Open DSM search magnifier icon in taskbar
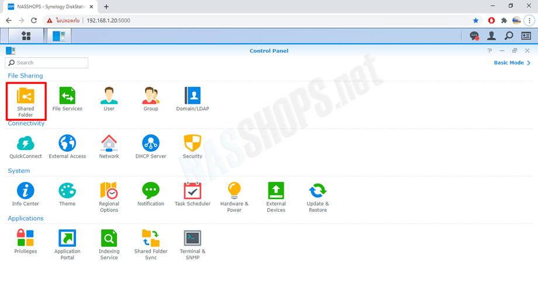This screenshot has width=538, height=286. pyautogui.click(x=509, y=36)
